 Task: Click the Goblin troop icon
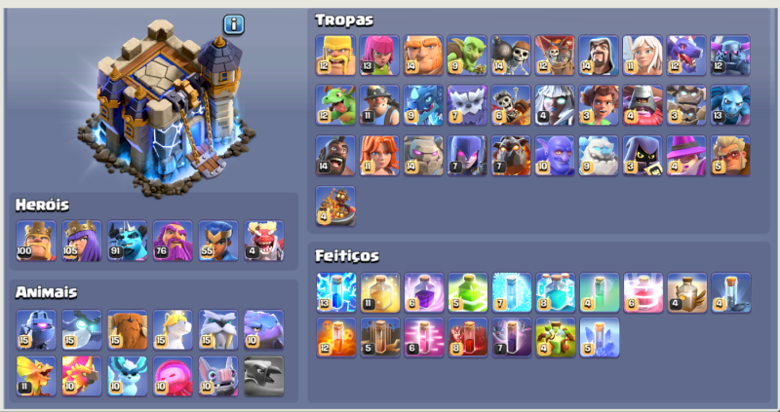467,56
